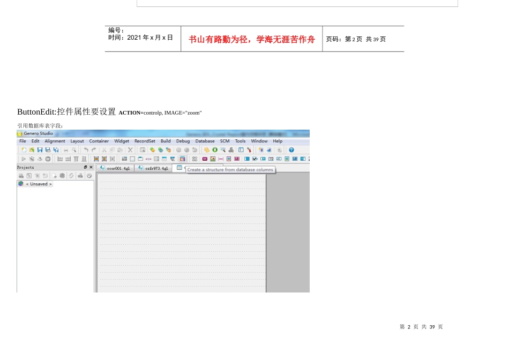Click the Save All icon
This screenshot has height=360, width=509.
56,150
